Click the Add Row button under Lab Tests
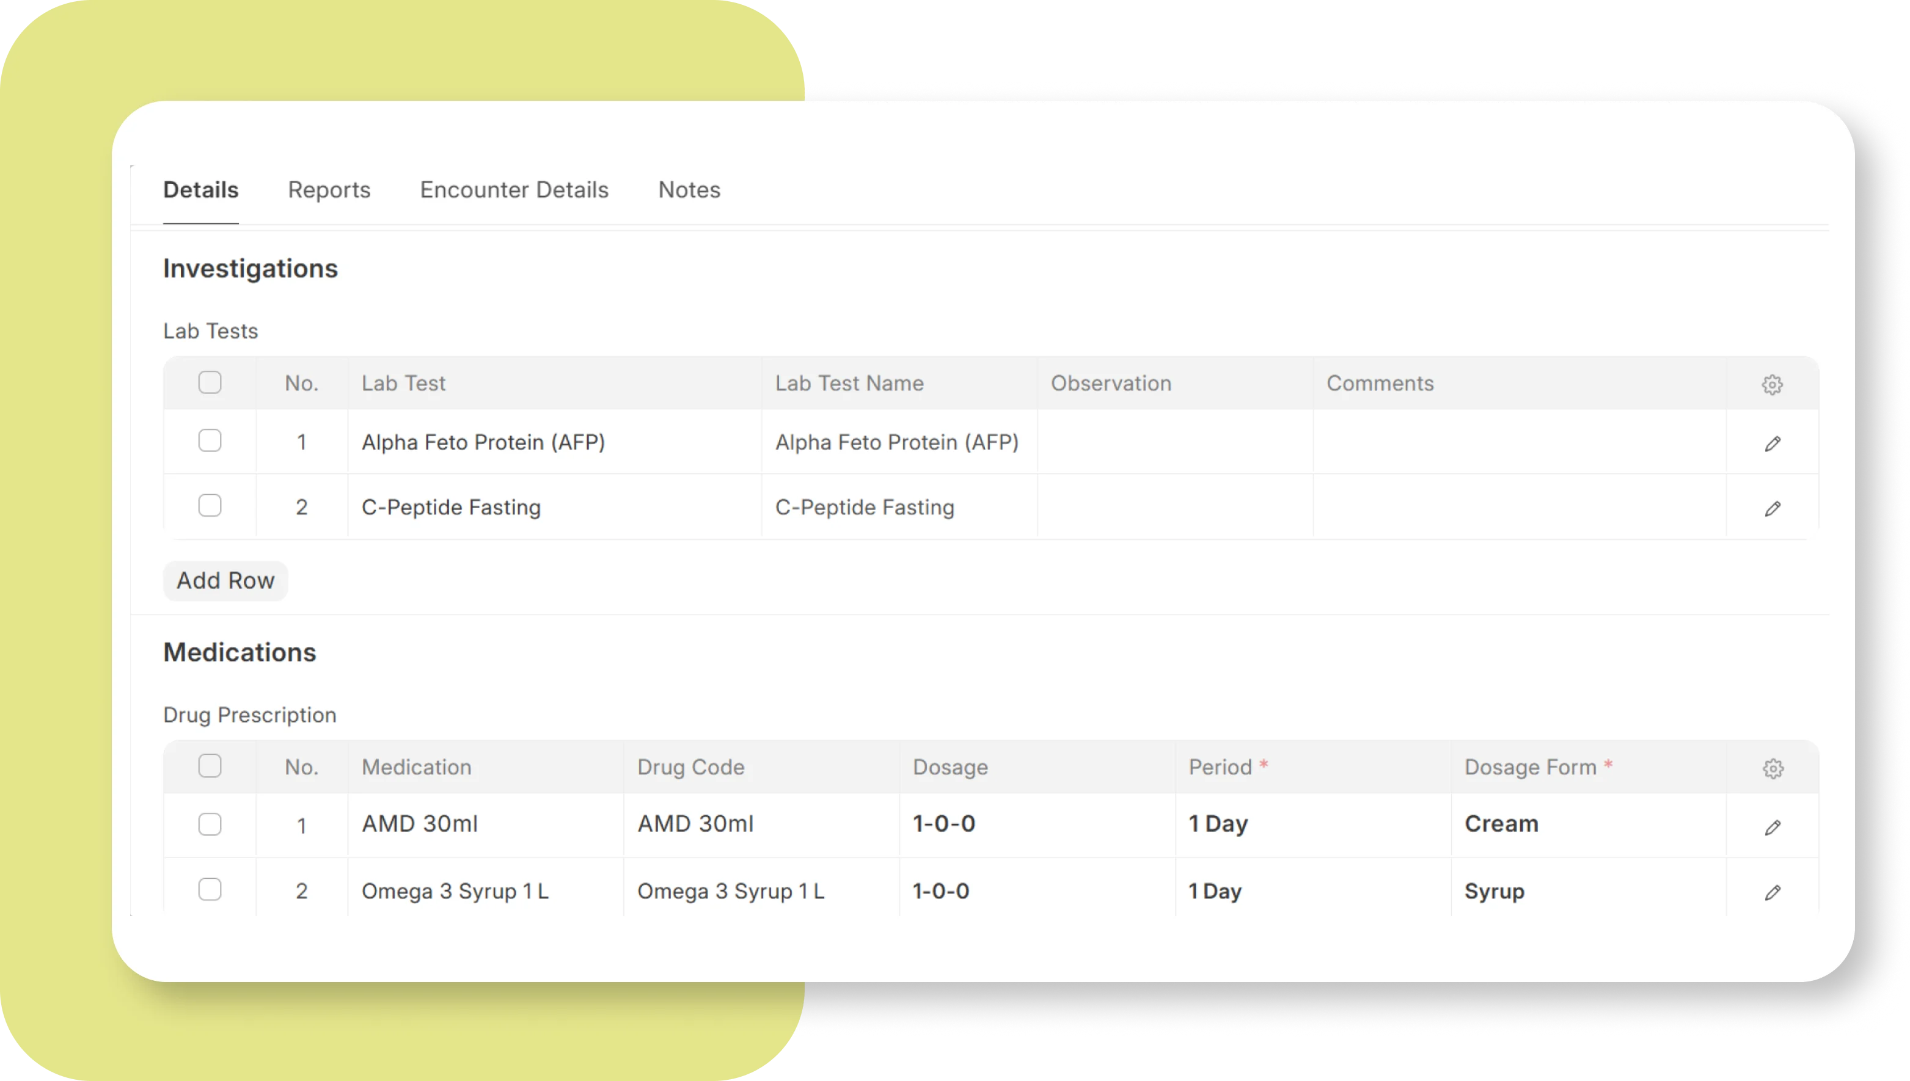Viewport: 1910px width, 1081px height. tap(225, 581)
